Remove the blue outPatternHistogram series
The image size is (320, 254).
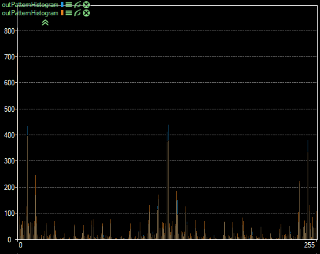coord(86,5)
